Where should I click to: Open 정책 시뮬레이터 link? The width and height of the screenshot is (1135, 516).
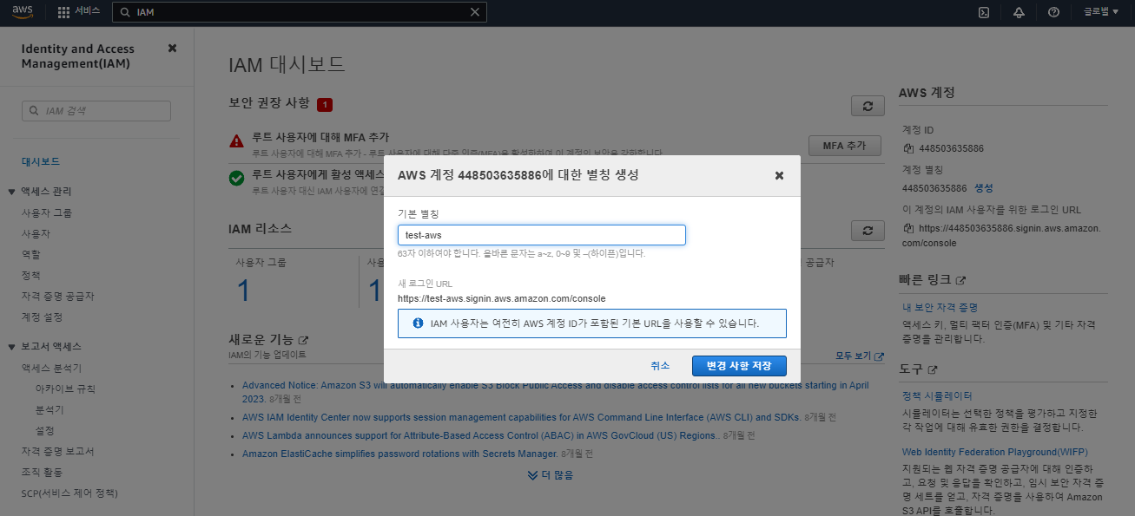coord(937,396)
